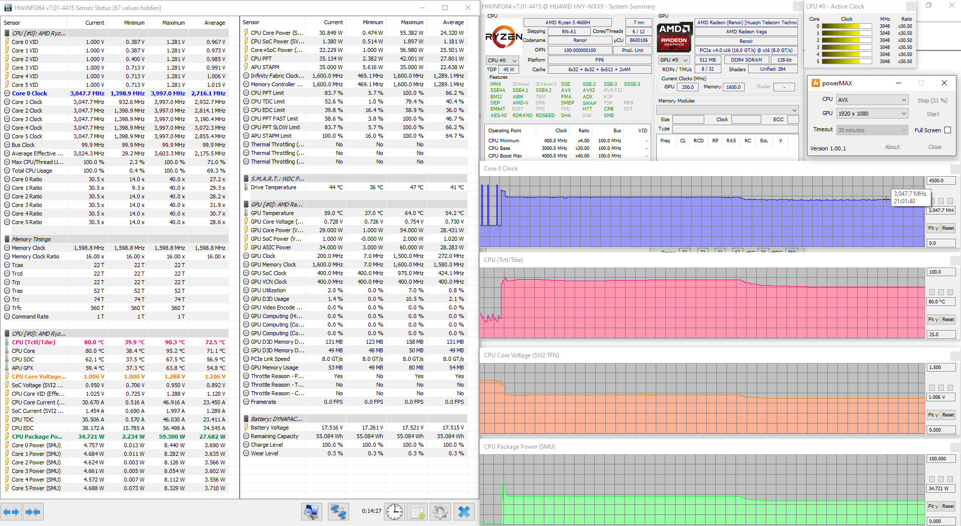Click About in the powerMAX window
The height and width of the screenshot is (526, 961).
(x=892, y=147)
